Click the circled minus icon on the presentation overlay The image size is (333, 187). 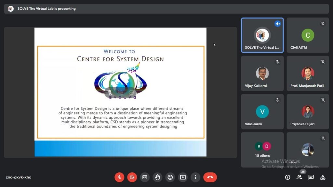pyautogui.click(x=131, y=93)
